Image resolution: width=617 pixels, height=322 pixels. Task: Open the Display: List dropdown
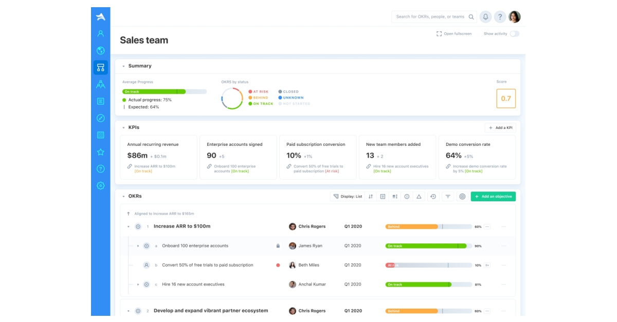point(348,196)
